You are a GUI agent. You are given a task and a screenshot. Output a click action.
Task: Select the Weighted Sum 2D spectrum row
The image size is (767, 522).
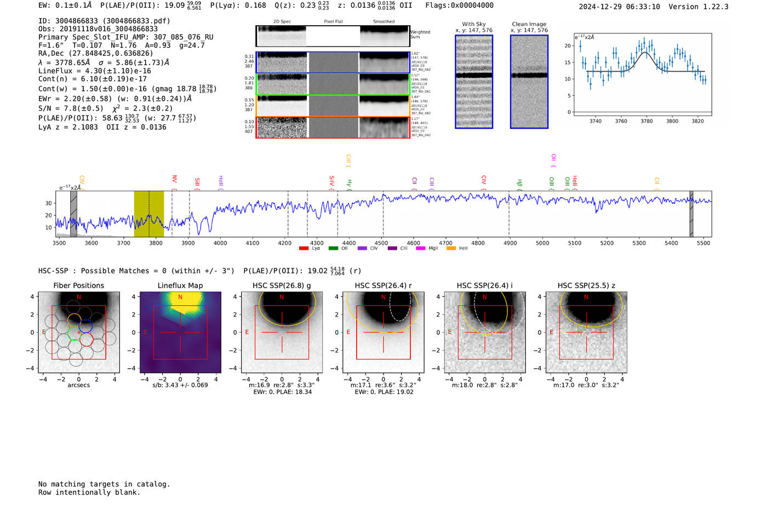pyautogui.click(x=333, y=36)
